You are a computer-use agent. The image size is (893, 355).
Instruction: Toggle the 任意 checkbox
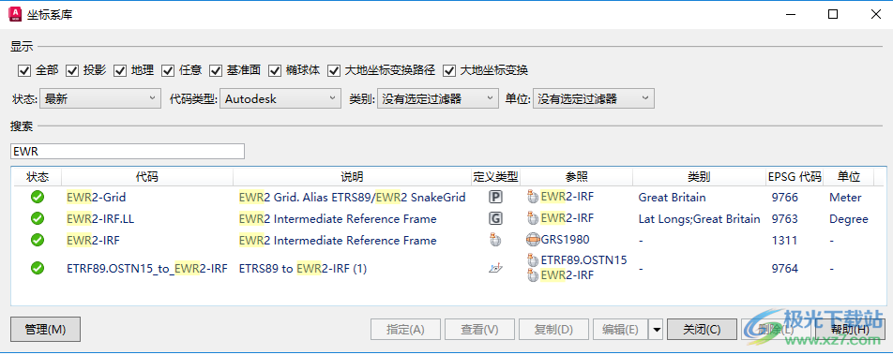point(167,70)
